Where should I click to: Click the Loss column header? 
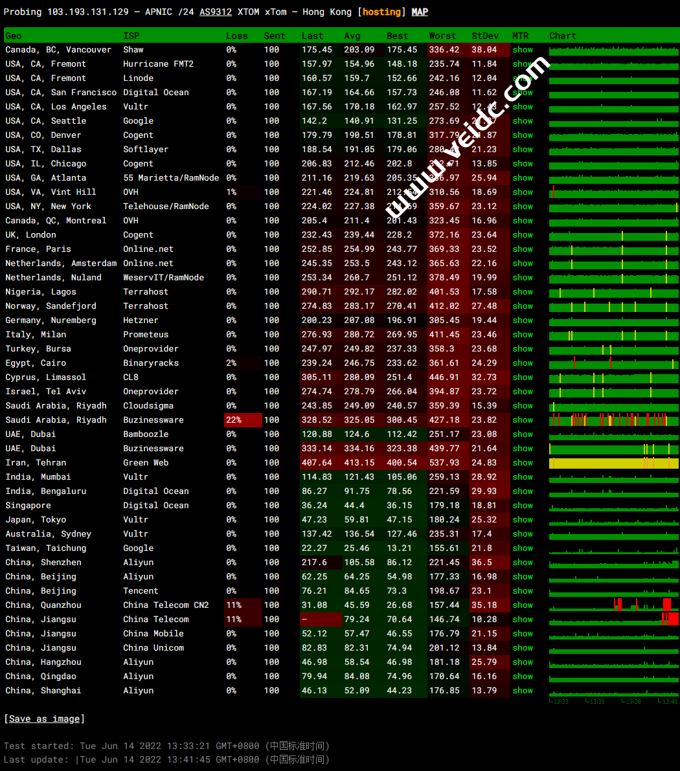(x=237, y=36)
